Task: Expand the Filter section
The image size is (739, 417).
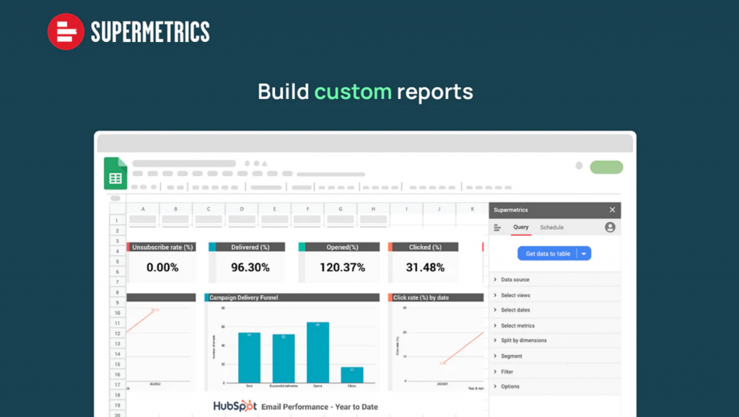Action: (555, 372)
